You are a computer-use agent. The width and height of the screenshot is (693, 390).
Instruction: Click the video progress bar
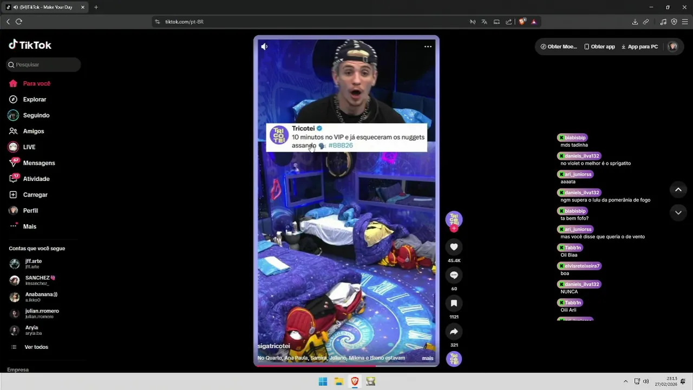[346, 366]
